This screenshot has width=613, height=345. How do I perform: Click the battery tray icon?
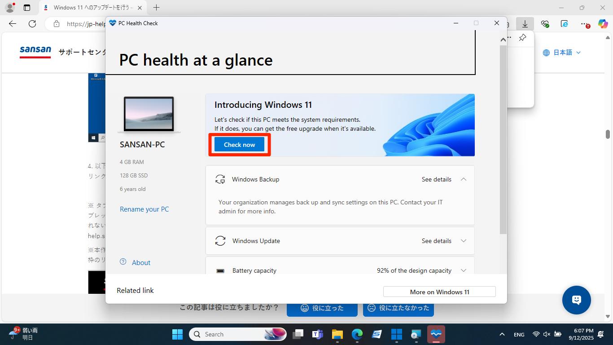[x=558, y=334]
